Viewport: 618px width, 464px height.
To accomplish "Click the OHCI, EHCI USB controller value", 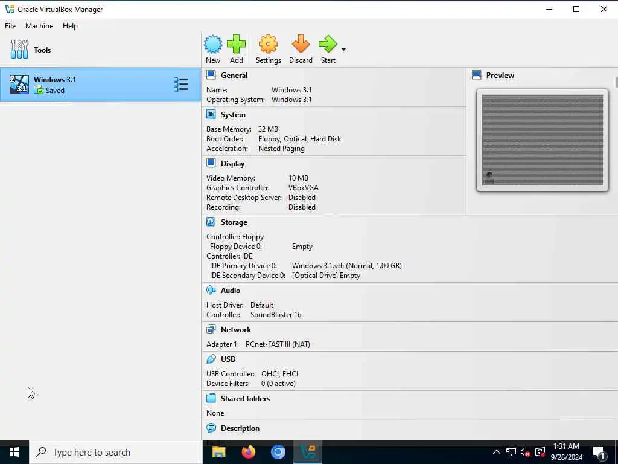I will [280, 373].
